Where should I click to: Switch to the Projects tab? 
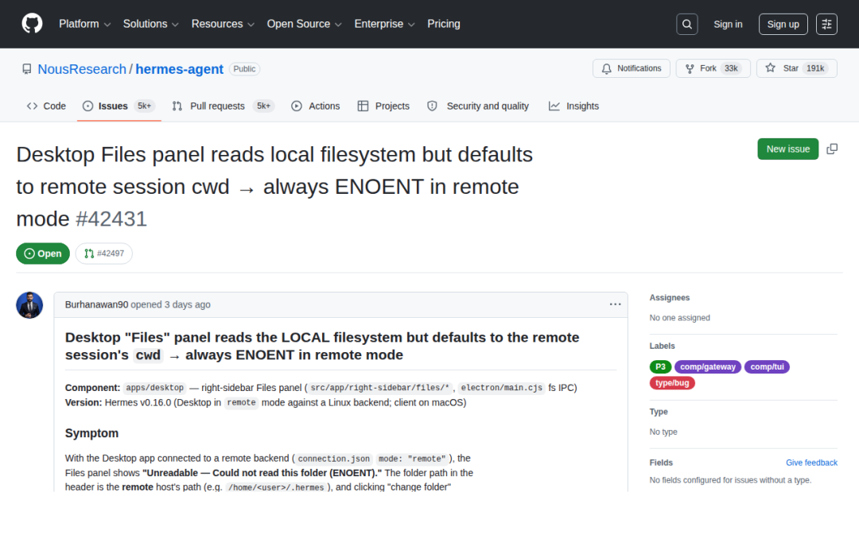click(x=383, y=107)
